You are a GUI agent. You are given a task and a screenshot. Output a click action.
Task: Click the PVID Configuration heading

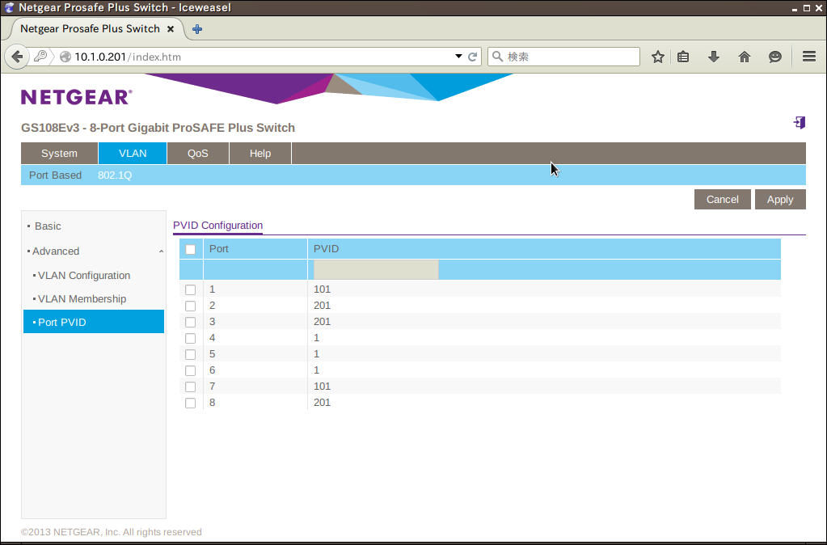pyautogui.click(x=217, y=226)
